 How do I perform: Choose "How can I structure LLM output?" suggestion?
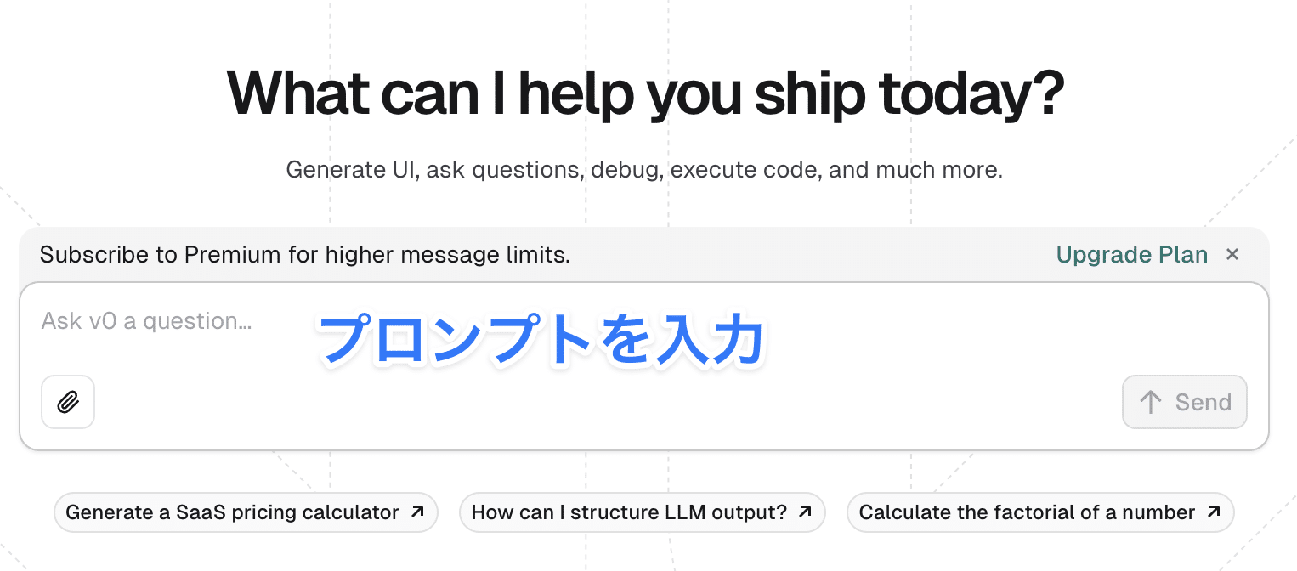coord(629,512)
